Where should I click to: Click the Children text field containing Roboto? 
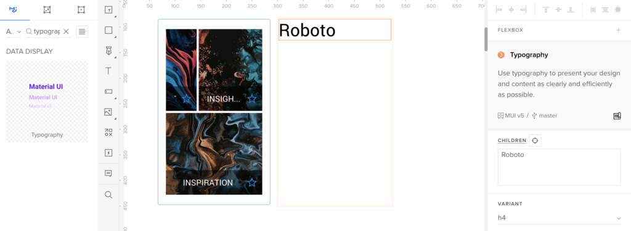tap(559, 167)
